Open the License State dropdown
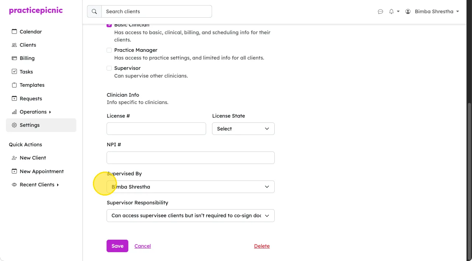The image size is (472, 261). (x=243, y=129)
